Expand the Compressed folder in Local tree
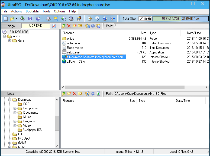210x156 pixels. click(15, 108)
